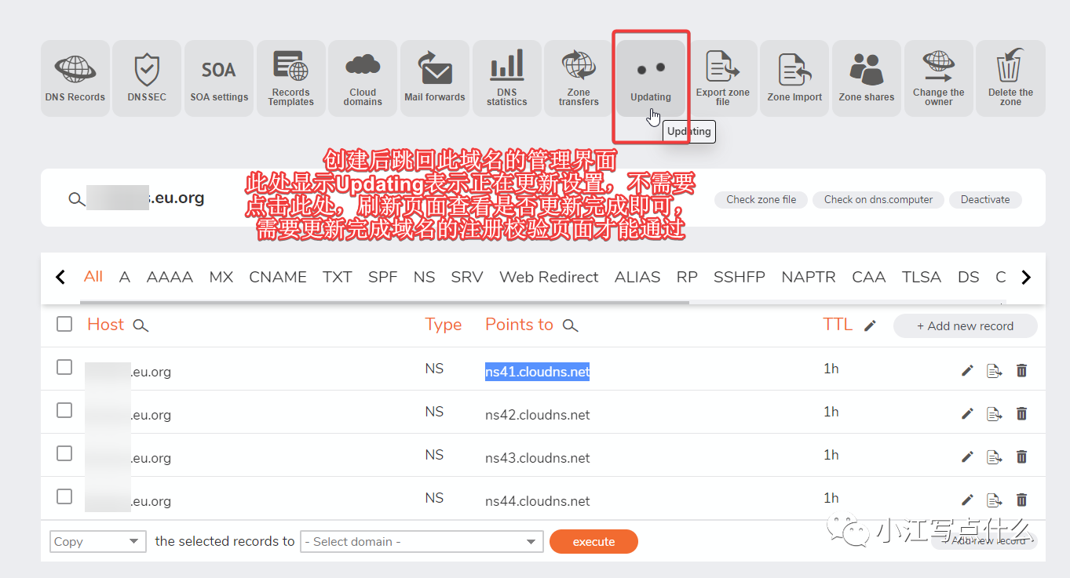Select the CNAME record type tab
The image size is (1070, 578).
point(278,277)
